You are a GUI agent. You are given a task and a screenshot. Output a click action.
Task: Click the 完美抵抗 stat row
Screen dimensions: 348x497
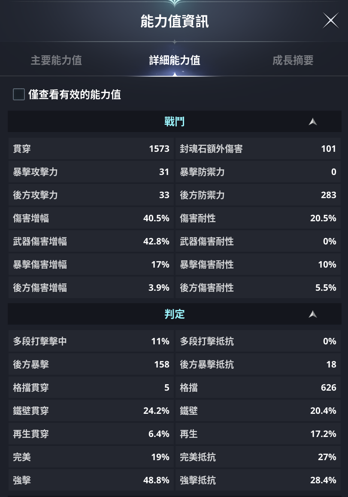click(258, 458)
